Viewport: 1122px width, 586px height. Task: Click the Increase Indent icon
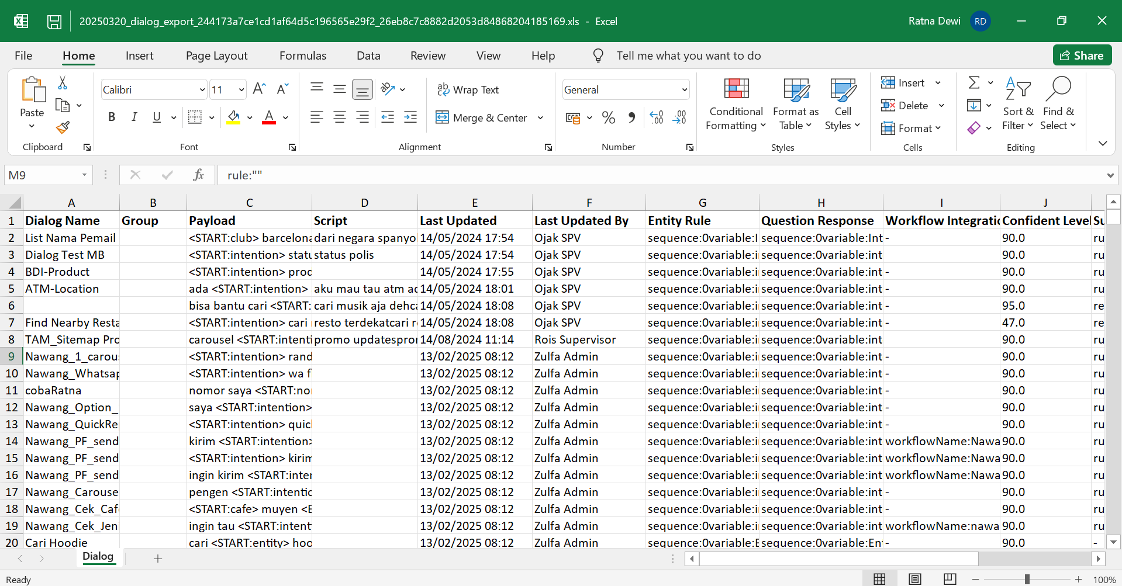410,117
